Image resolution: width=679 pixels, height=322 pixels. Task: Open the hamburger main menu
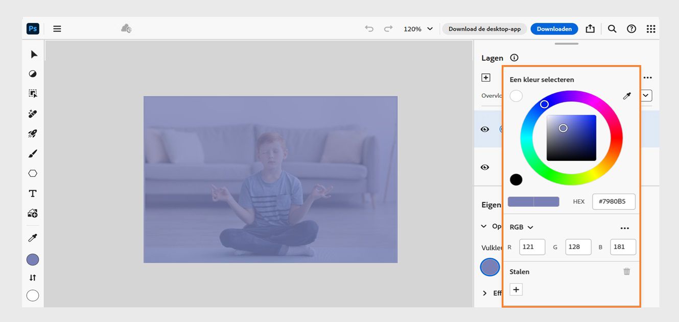[x=57, y=29]
